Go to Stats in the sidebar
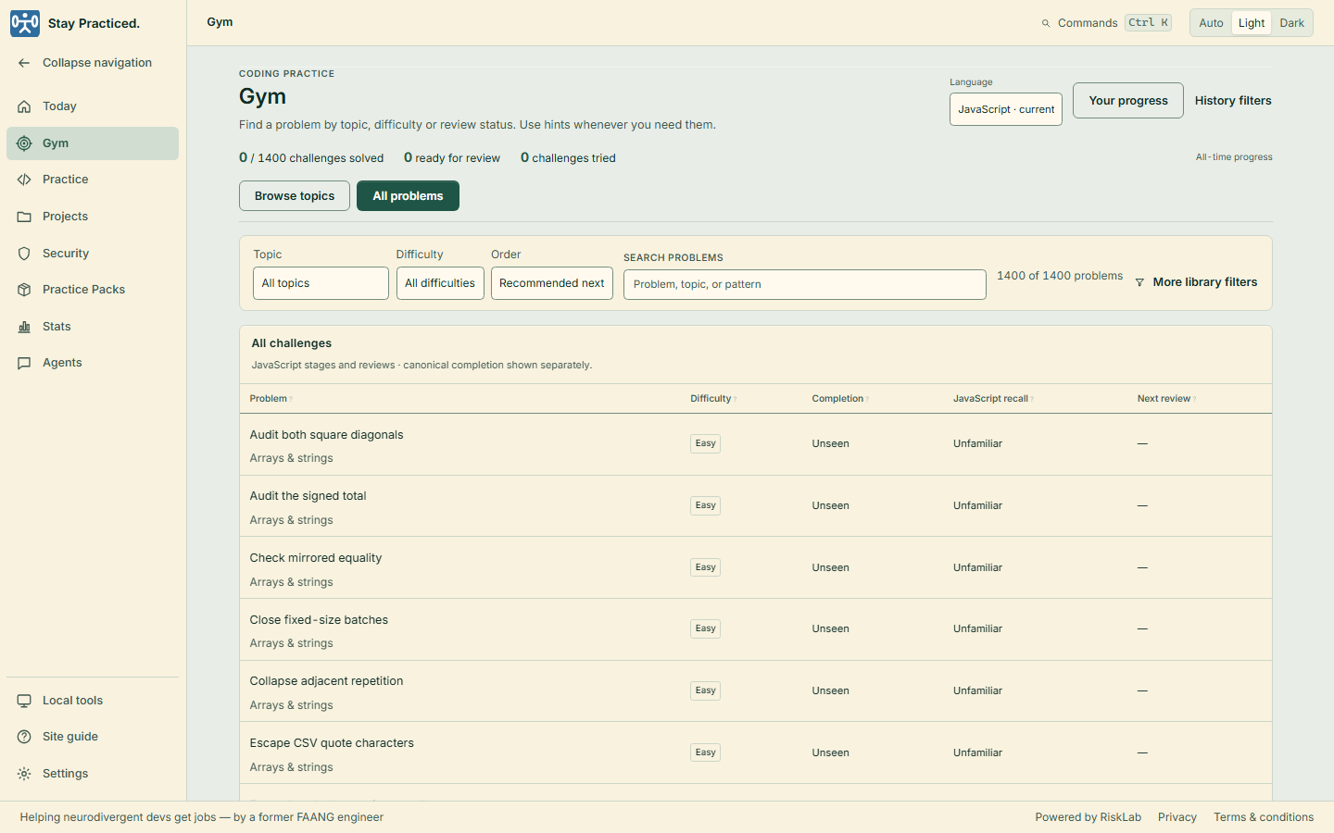 93,327
